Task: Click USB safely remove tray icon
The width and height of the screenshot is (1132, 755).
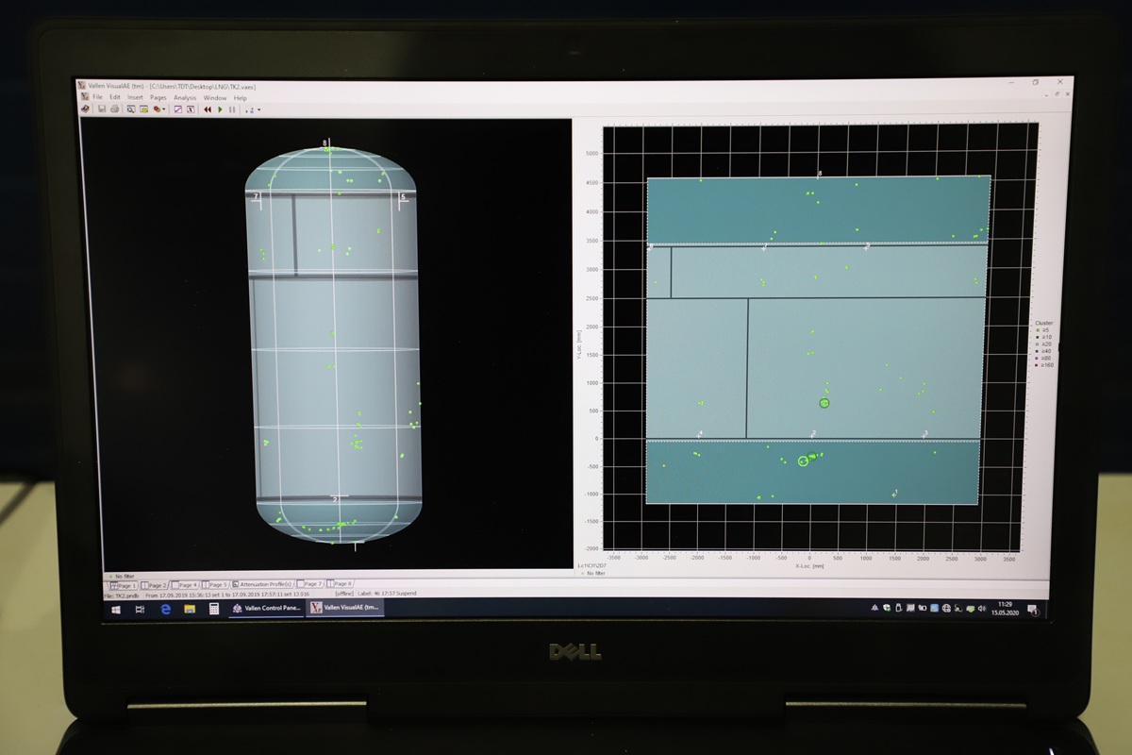Action: coord(898,608)
